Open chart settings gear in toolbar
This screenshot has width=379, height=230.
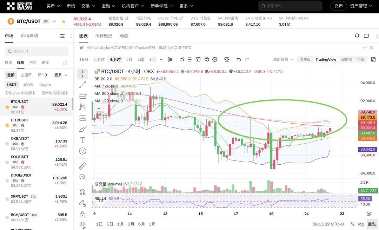click(x=215, y=59)
